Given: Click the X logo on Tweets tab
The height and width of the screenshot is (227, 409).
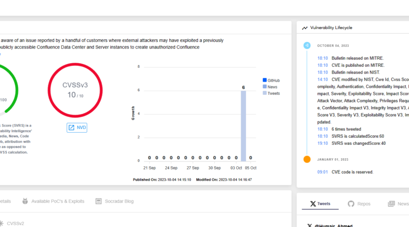Looking at the screenshot, I should [313, 204].
